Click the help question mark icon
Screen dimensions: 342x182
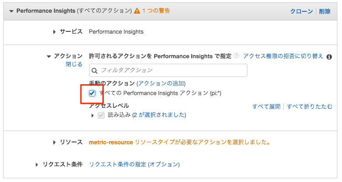[236, 56]
